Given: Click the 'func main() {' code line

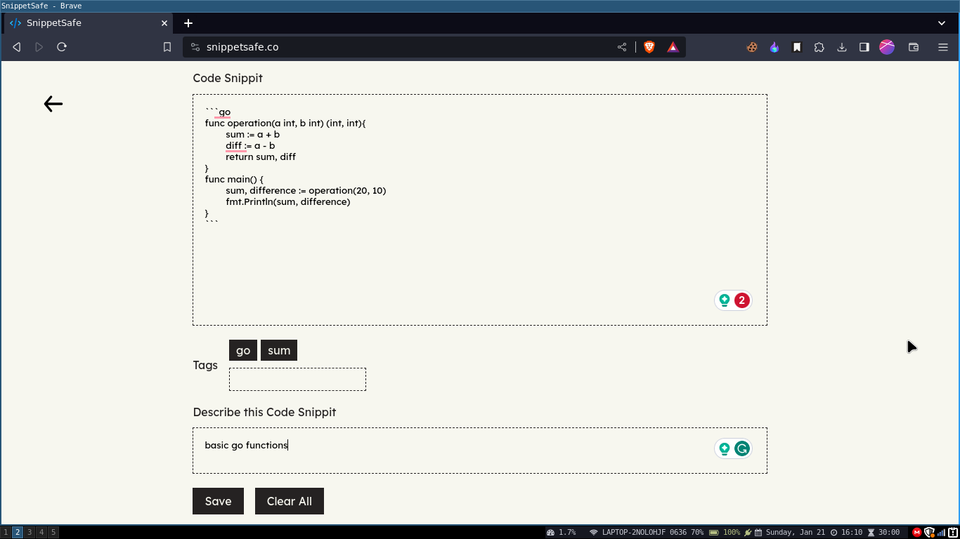Looking at the screenshot, I should coord(234,179).
